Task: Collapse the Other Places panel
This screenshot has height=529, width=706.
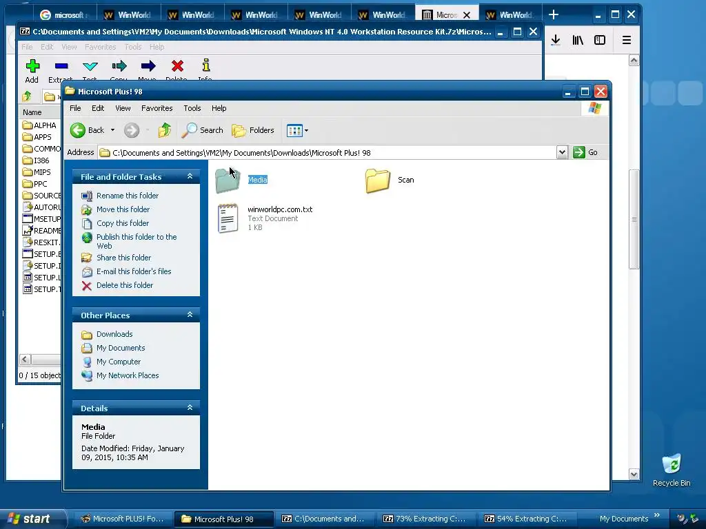Action: [x=190, y=315]
